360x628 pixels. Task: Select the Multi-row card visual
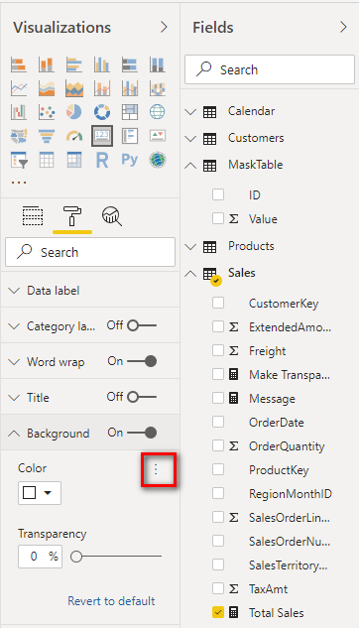(x=129, y=136)
